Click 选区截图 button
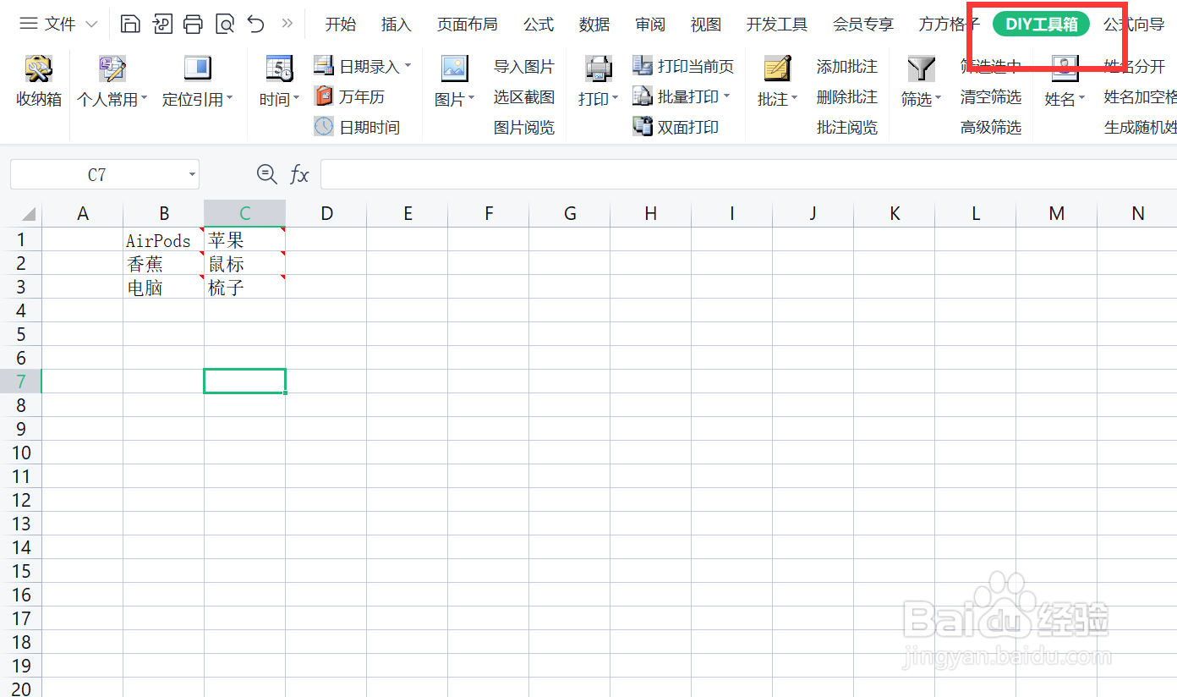Viewport: 1177px width, 697px height. click(x=524, y=97)
